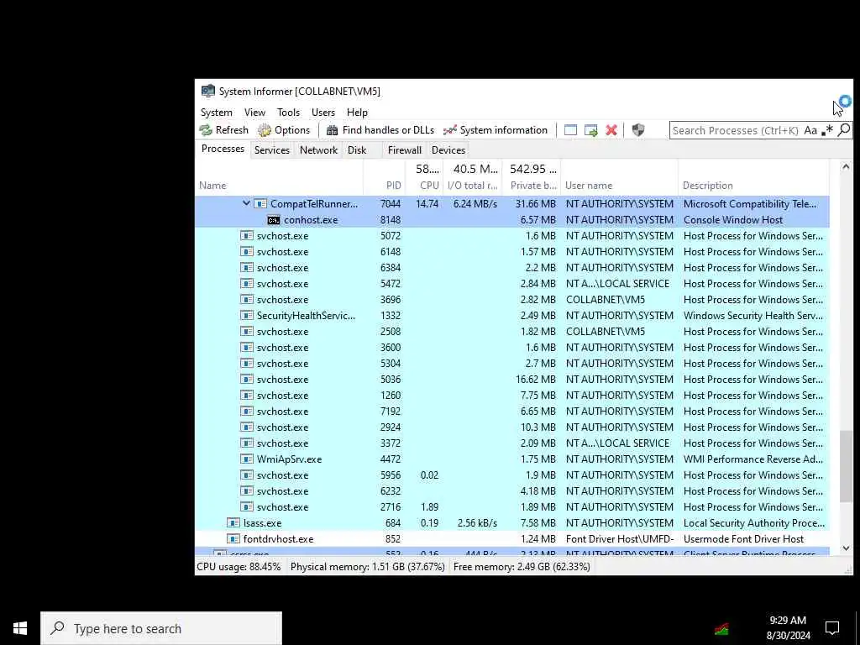Click the taskbar search box
The width and height of the screenshot is (860, 645).
(161, 628)
